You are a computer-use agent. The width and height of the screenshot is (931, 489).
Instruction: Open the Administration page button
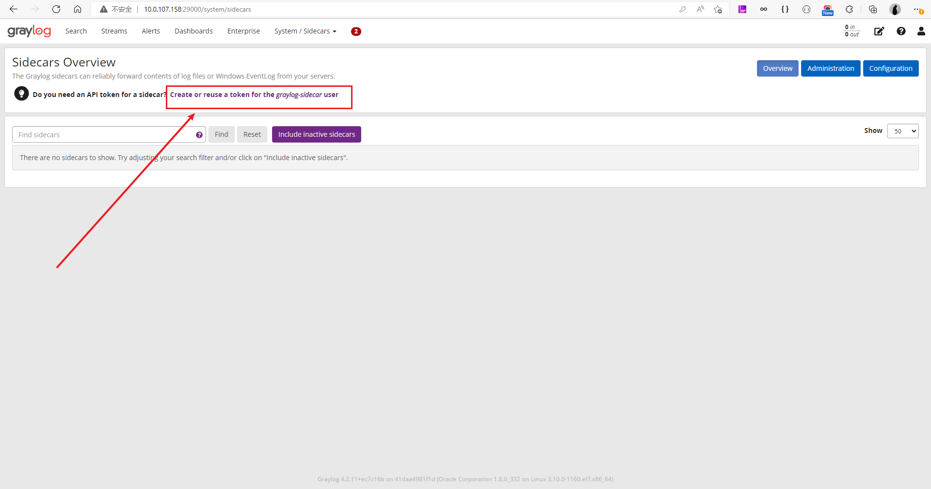point(831,68)
